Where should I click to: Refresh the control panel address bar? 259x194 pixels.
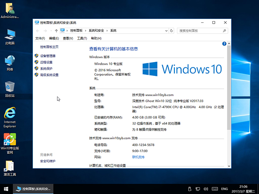pyautogui.click(x=171, y=31)
